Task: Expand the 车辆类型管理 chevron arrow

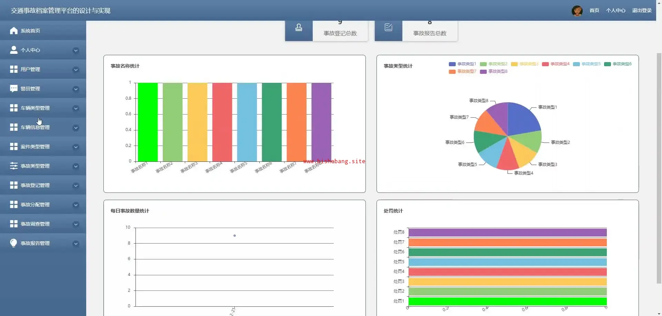Action: [76, 108]
